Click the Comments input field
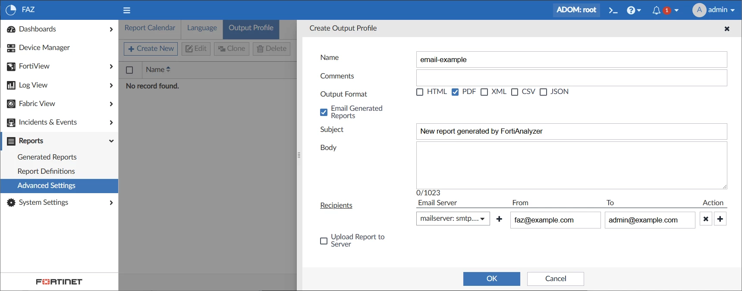742x291 pixels. 572,78
